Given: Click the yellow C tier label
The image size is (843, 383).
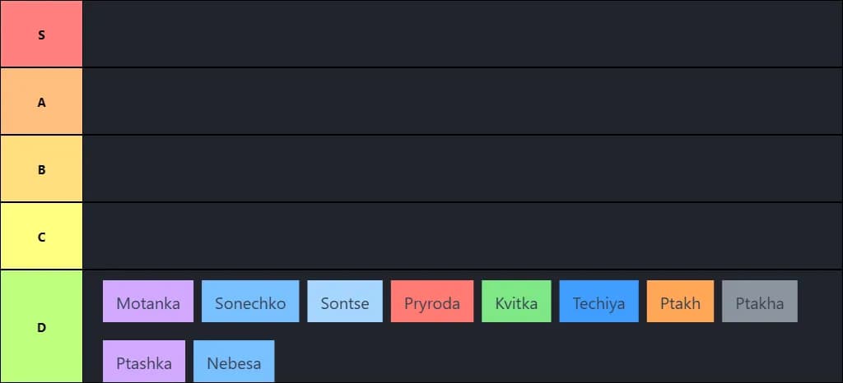Looking at the screenshot, I should point(42,237).
